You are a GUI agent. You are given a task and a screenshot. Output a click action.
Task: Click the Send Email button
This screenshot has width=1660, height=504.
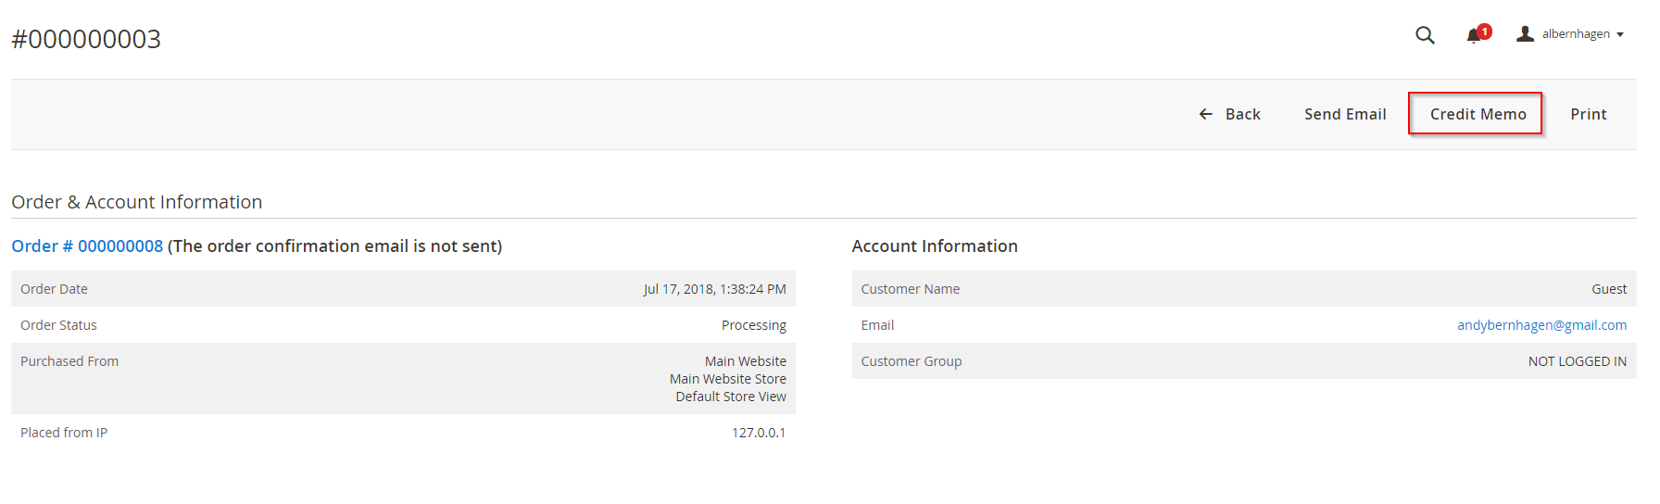[1345, 114]
